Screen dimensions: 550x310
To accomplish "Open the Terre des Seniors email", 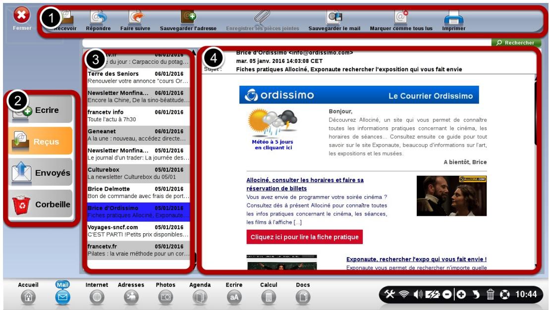I will tap(139, 77).
